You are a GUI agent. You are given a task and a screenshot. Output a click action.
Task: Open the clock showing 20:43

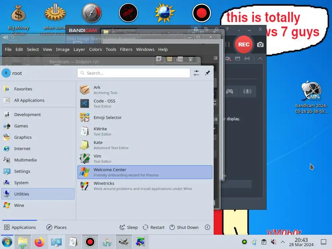click(301, 242)
